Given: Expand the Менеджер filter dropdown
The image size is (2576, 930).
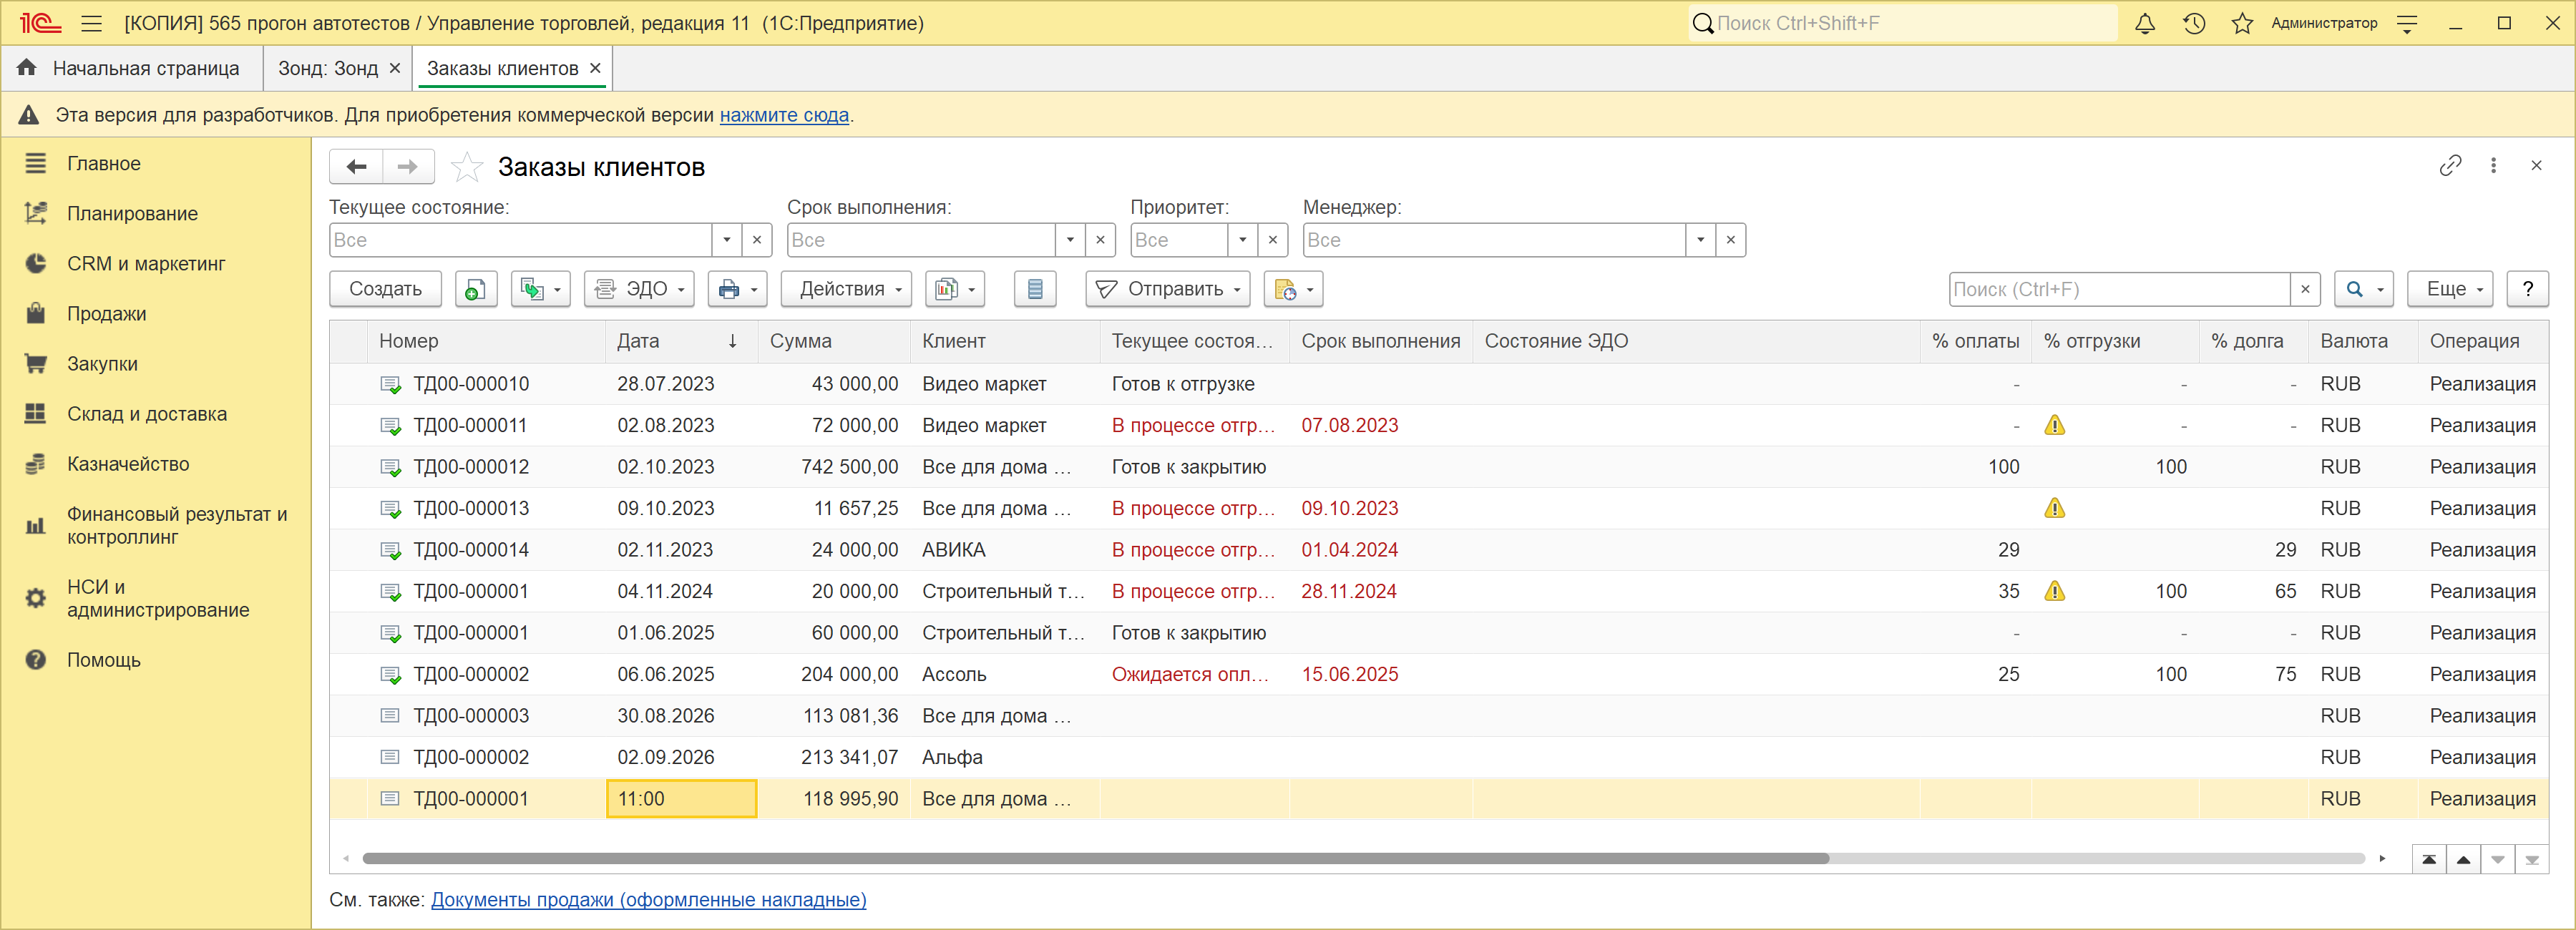Looking at the screenshot, I should point(1701,240).
